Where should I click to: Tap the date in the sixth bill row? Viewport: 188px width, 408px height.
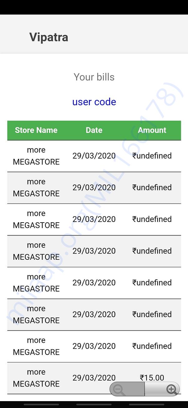pyautogui.click(x=94, y=314)
